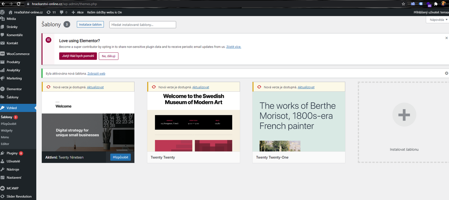
Task: Select Widgety in the Vzhled submenu
Action: click(x=7, y=130)
